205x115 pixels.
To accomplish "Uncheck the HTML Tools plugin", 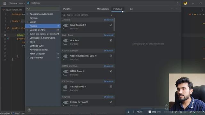I will [x=111, y=71].
